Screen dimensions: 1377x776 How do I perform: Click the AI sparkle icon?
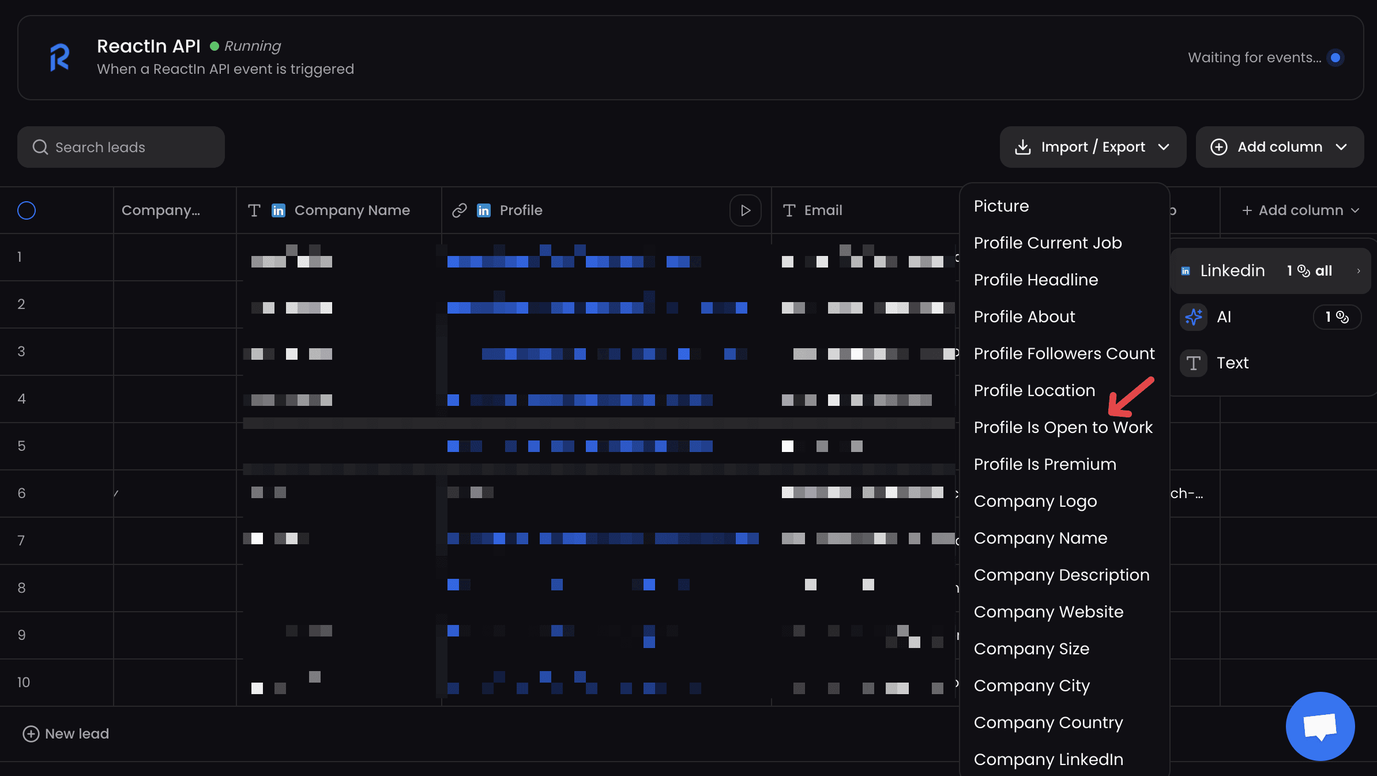(1194, 317)
